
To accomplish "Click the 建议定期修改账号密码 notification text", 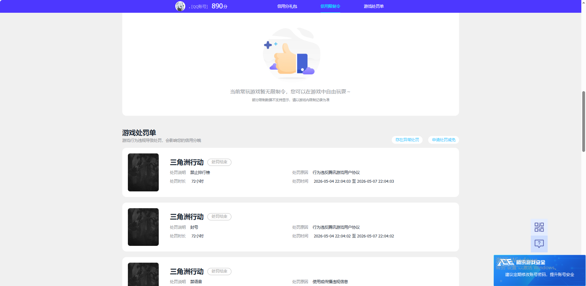I will (x=540, y=274).
